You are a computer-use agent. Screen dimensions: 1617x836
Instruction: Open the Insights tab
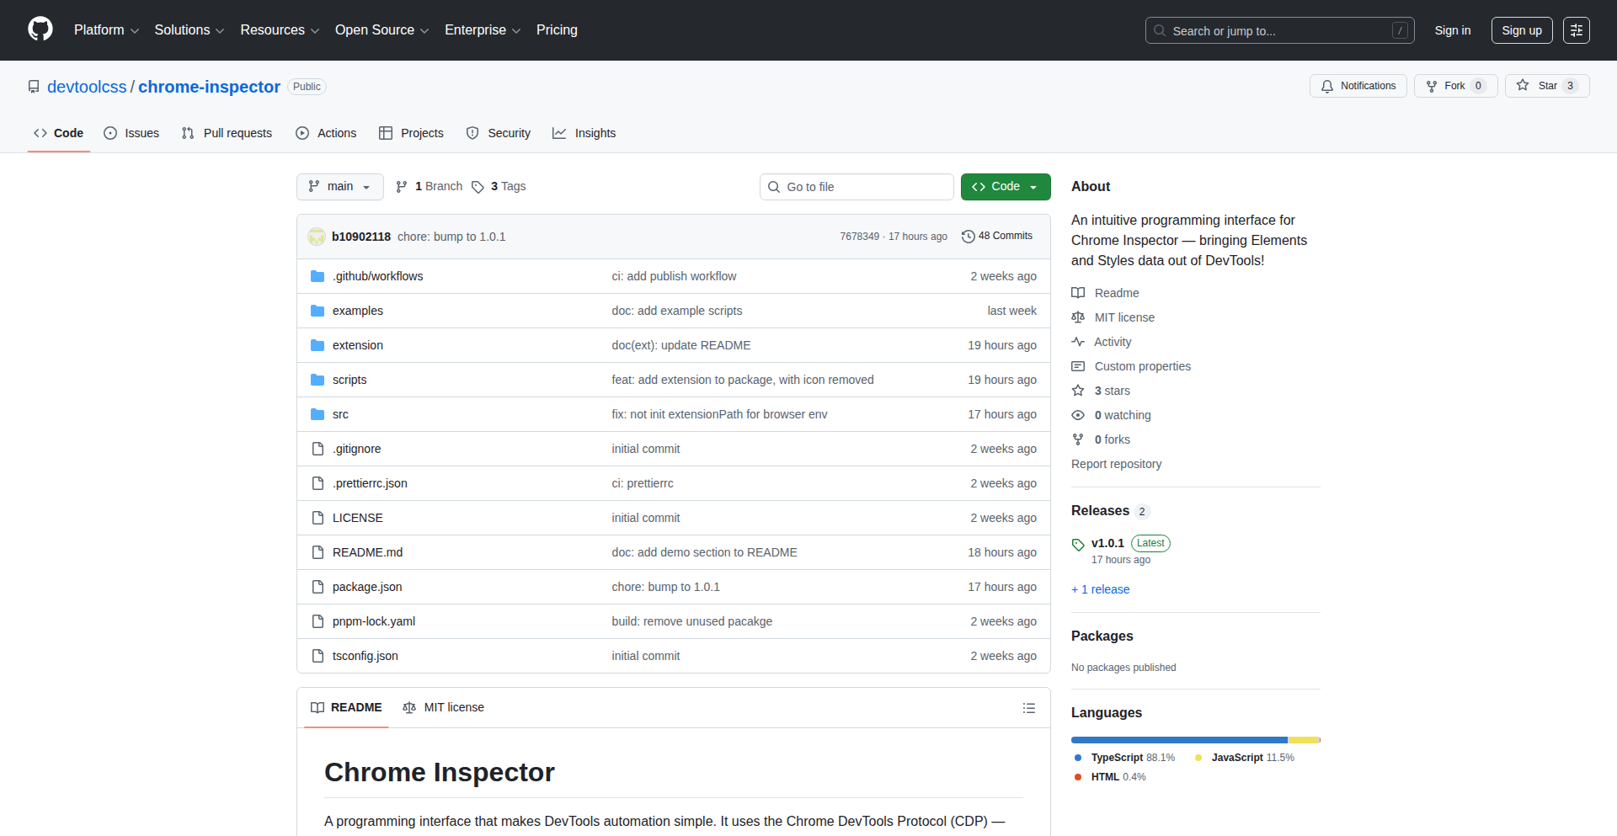point(584,133)
